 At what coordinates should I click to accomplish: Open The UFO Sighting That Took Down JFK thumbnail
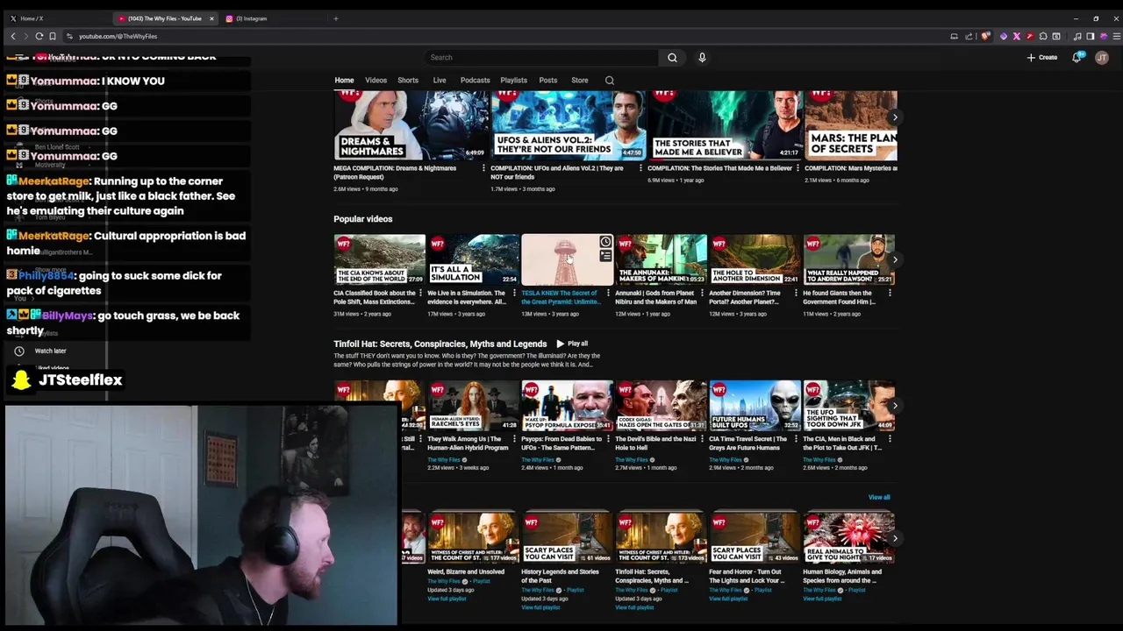848,405
